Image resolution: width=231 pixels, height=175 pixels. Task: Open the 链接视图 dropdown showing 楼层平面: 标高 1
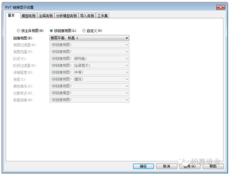click(x=89, y=38)
